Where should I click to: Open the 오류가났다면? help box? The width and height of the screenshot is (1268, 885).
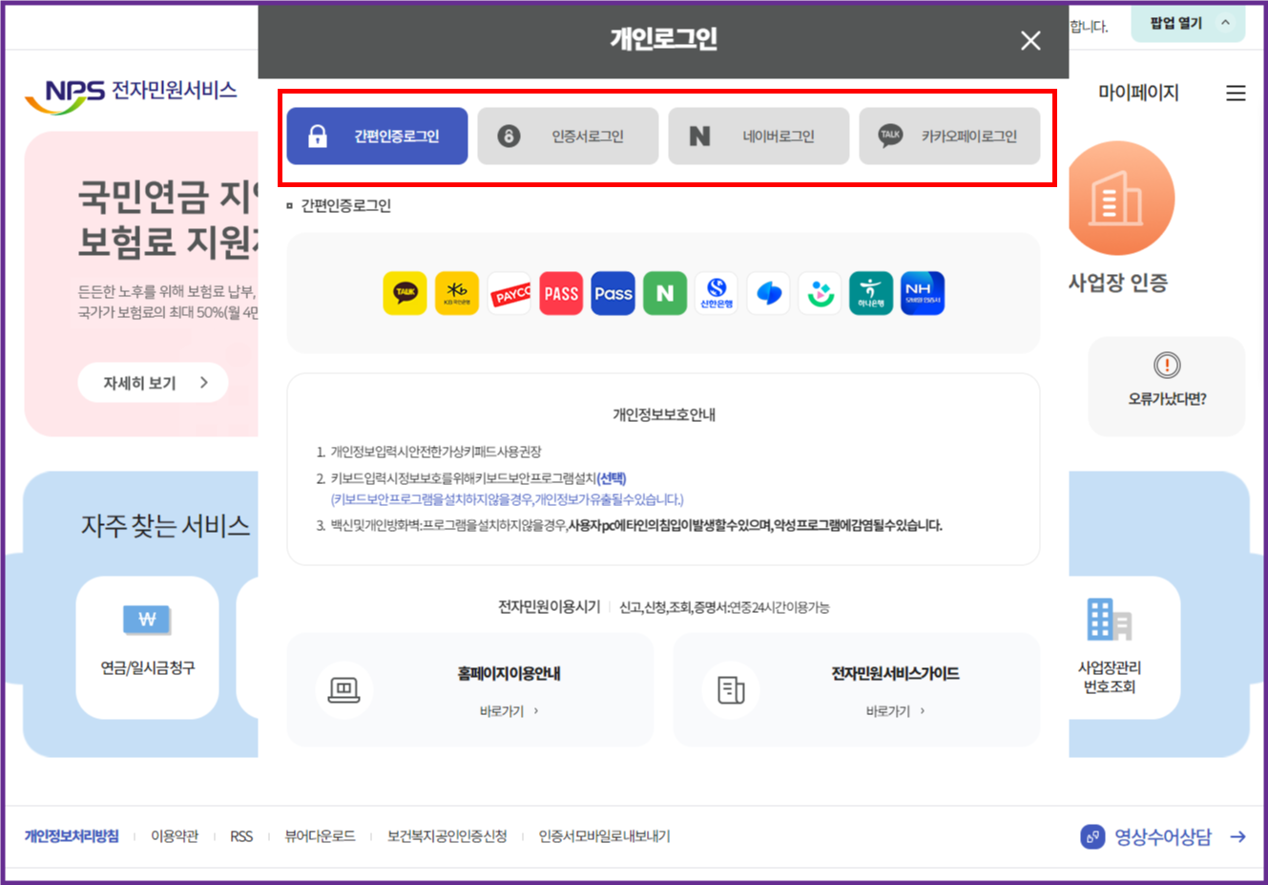pos(1167,386)
